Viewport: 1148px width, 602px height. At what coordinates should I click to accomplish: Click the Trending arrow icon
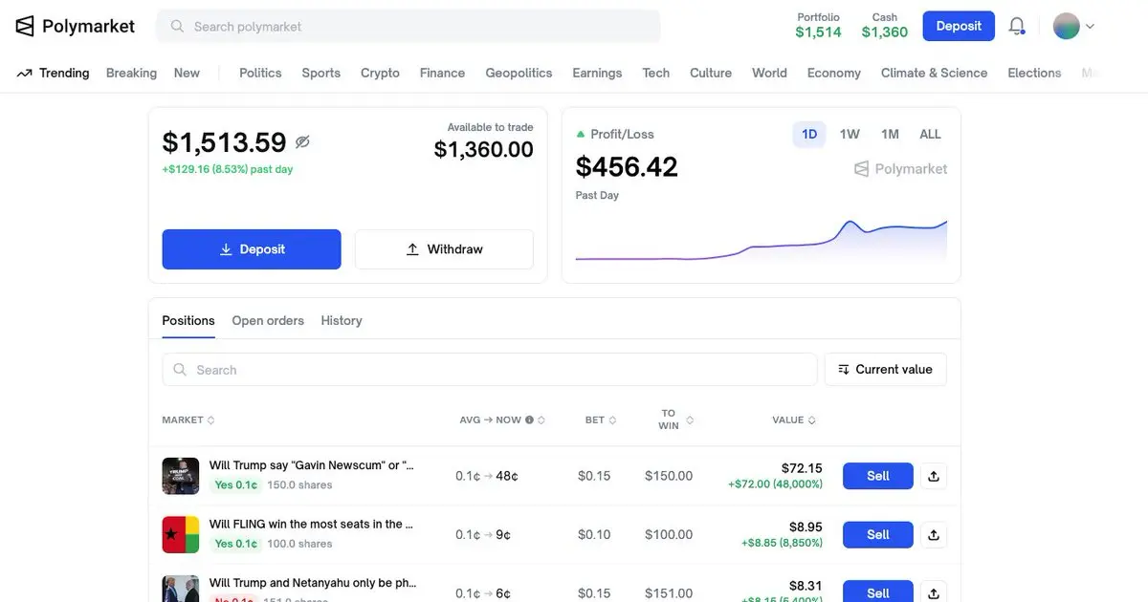click(x=24, y=73)
